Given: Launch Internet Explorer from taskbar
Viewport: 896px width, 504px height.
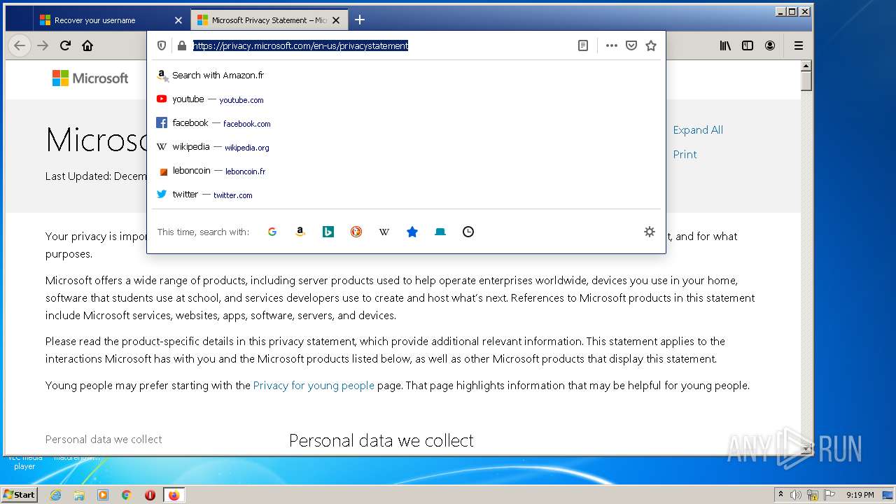Looking at the screenshot, I should click(x=55, y=495).
